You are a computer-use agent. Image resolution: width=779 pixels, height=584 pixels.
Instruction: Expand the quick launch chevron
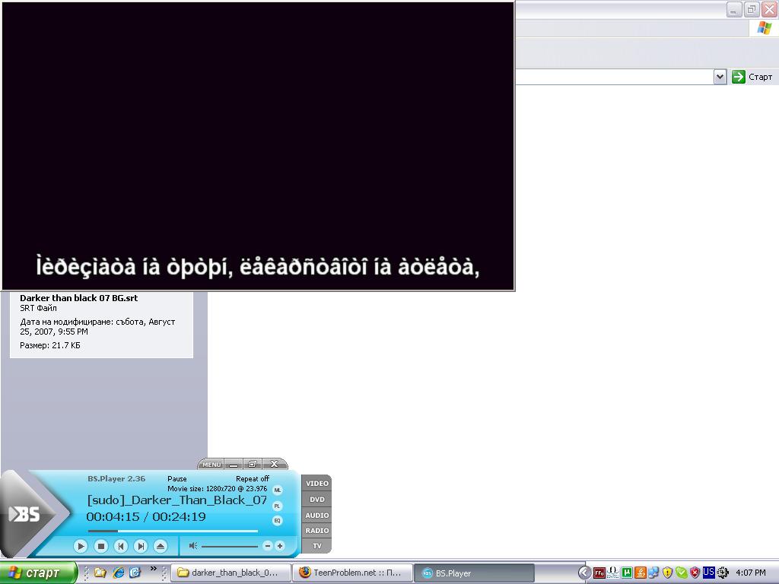[x=153, y=569]
